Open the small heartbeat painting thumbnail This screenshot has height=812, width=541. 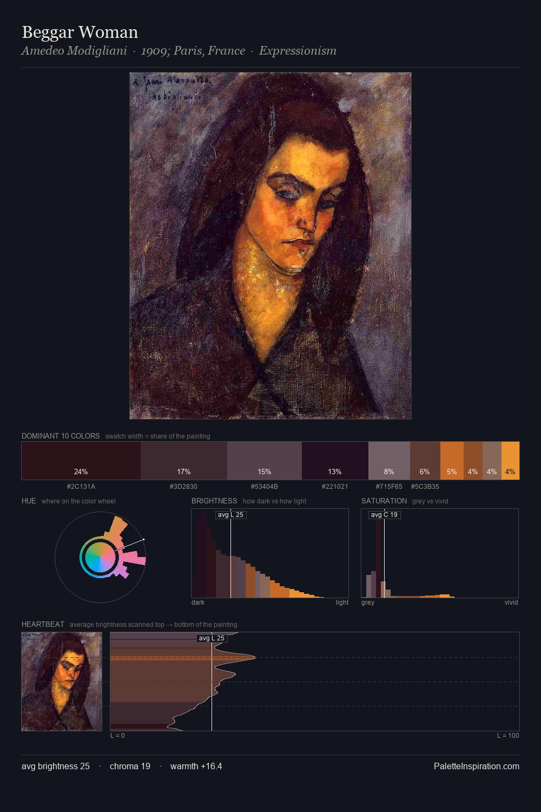click(62, 682)
